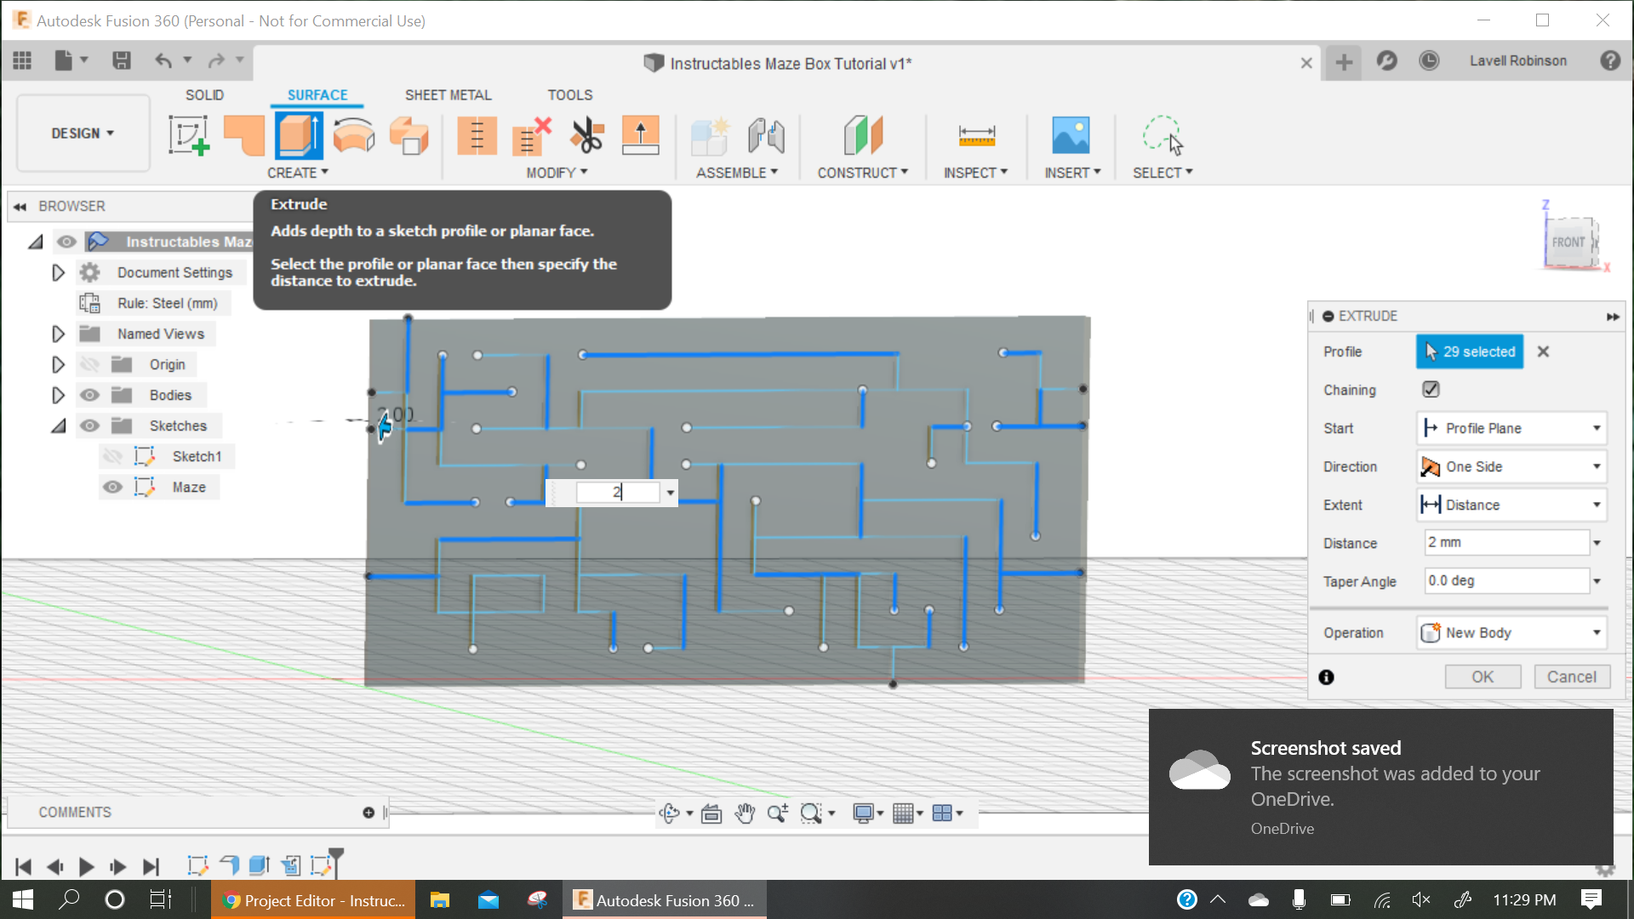The height and width of the screenshot is (919, 1634).
Task: Hide the Sketches folder
Action: (x=89, y=425)
